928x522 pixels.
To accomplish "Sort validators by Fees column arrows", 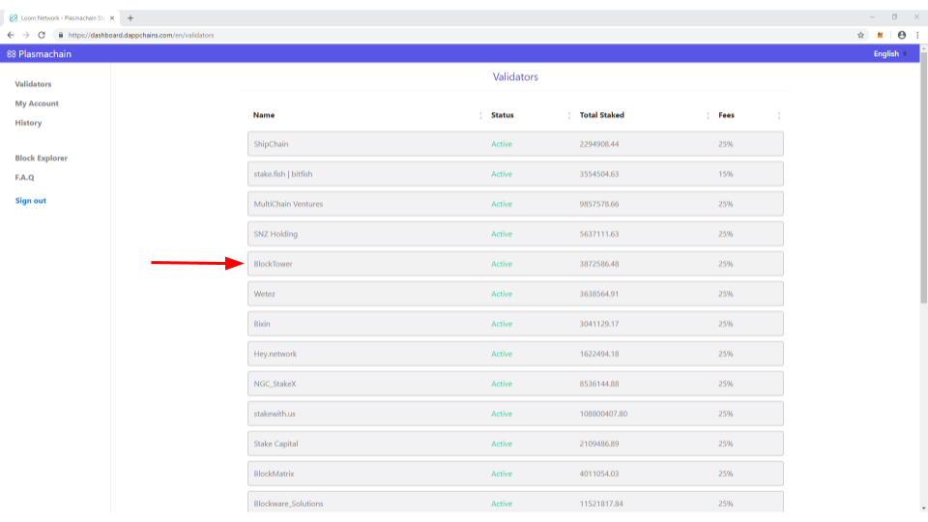I will coord(779,115).
